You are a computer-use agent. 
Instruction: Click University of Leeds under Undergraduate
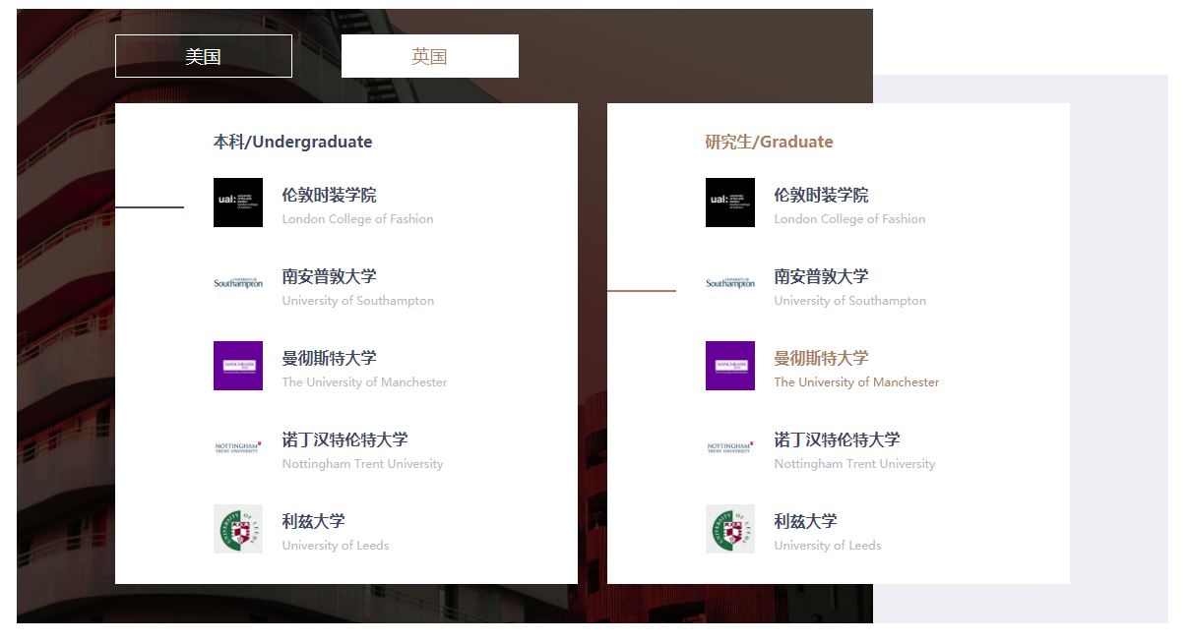pos(336,546)
